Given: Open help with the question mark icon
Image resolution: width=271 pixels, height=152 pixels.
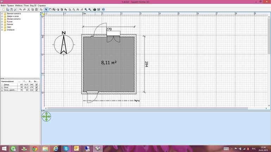Looking at the screenshot, I should [x=103, y=9].
